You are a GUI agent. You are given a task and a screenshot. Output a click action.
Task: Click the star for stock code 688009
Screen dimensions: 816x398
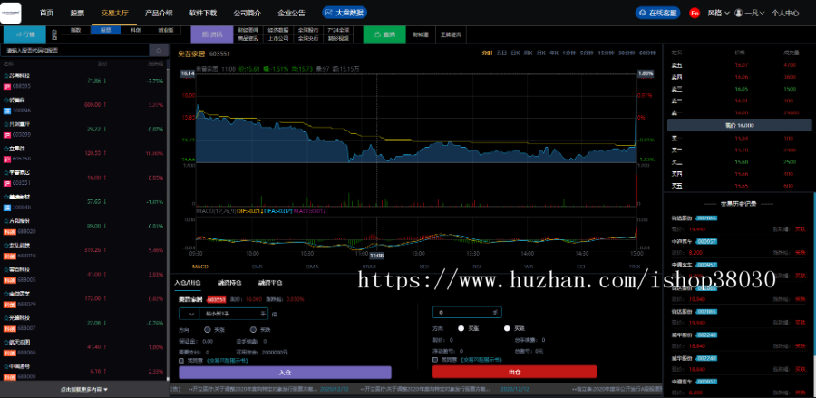coord(6,366)
